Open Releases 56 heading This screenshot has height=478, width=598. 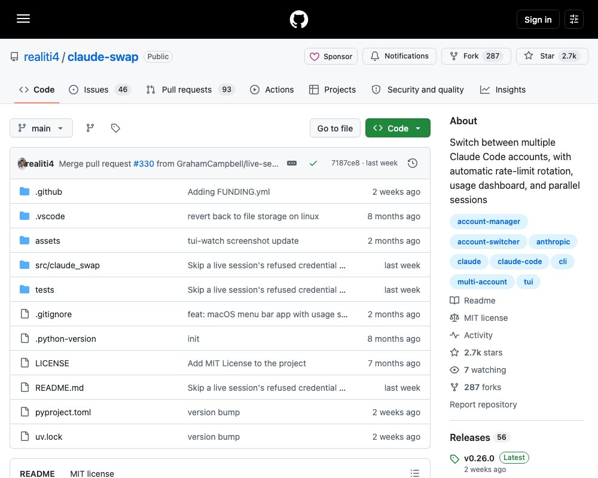[x=480, y=437]
